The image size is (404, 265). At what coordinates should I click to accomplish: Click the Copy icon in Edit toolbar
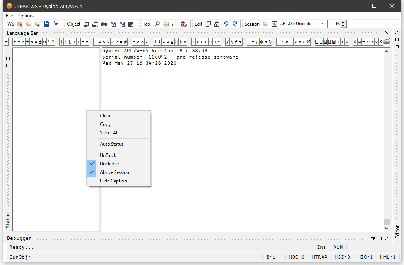click(x=208, y=24)
